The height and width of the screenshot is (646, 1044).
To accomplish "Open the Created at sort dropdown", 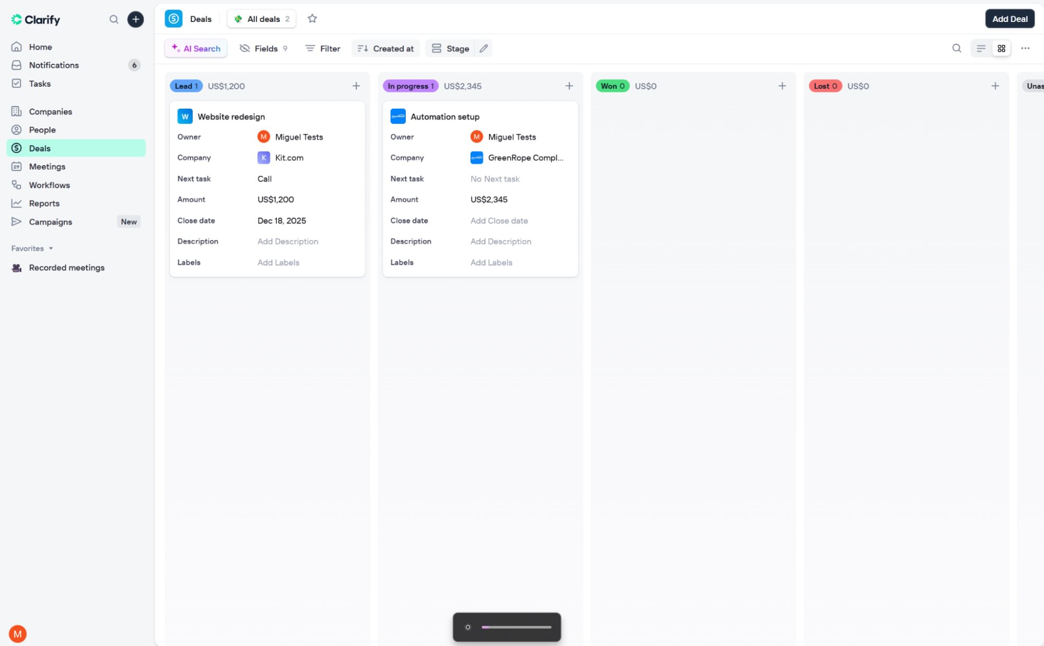I will 385,48.
